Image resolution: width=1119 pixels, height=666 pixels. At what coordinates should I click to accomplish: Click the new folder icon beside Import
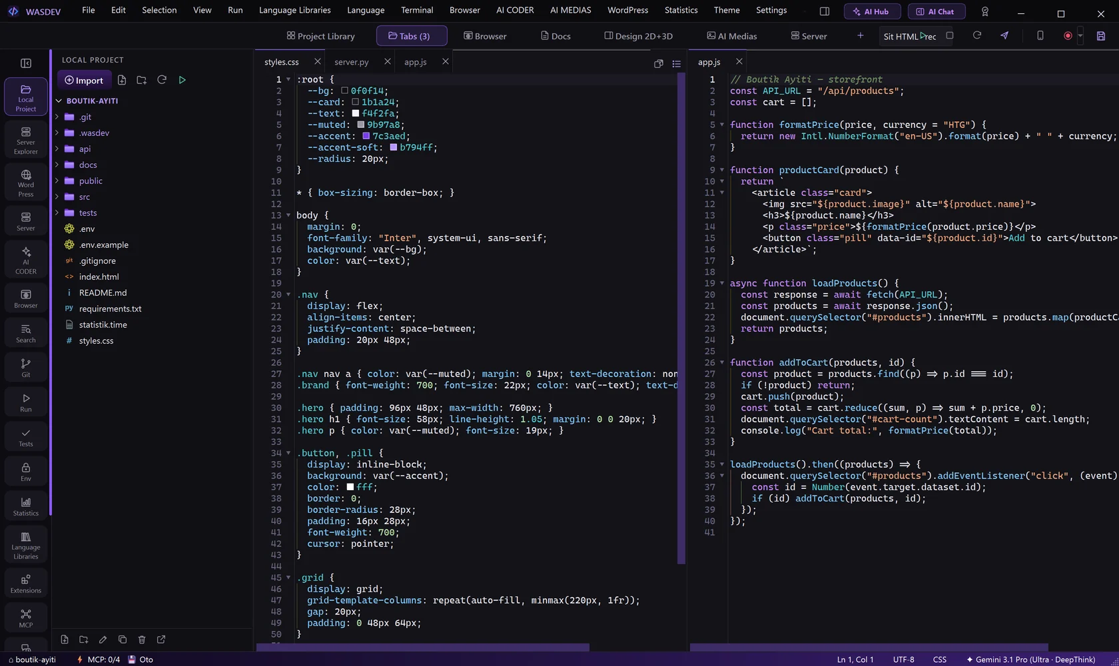(x=141, y=80)
